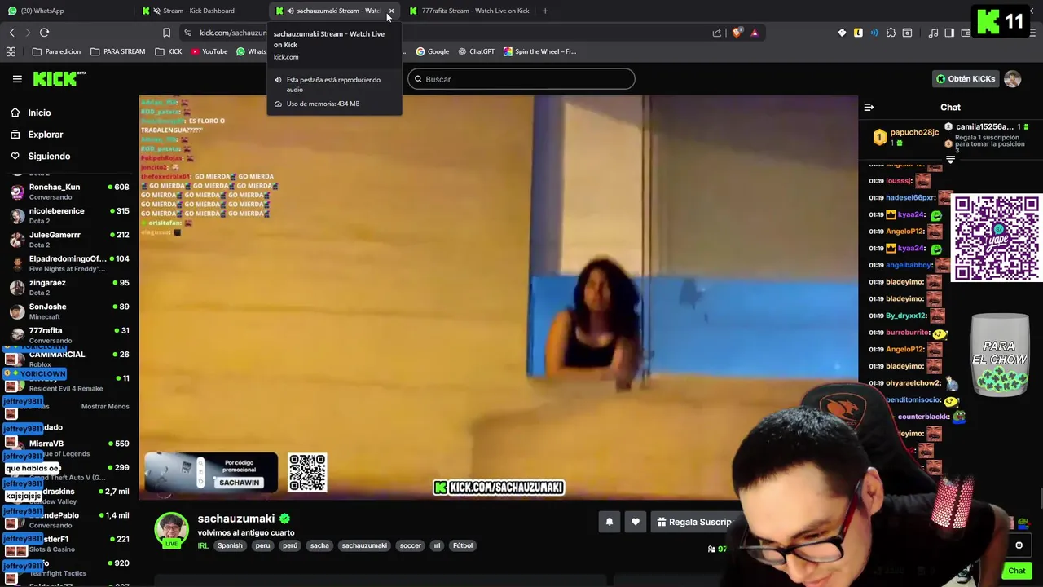Open JulesGamerrr channel in sidebar
This screenshot has width=1043, height=587.
pyautogui.click(x=69, y=239)
